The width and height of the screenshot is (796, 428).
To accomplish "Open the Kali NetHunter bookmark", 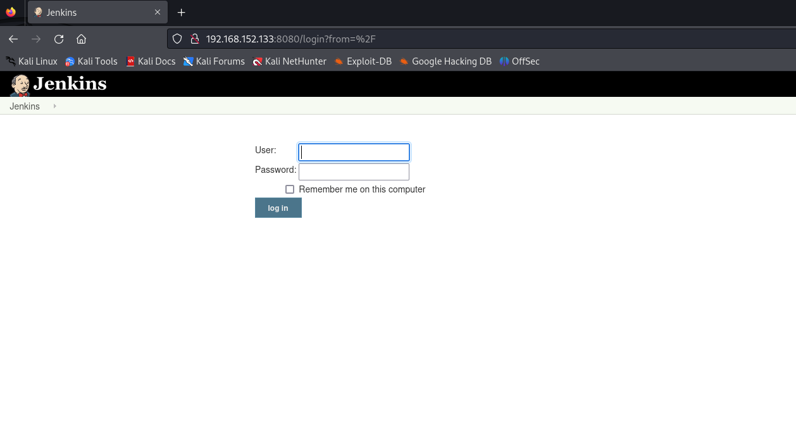I will [290, 61].
